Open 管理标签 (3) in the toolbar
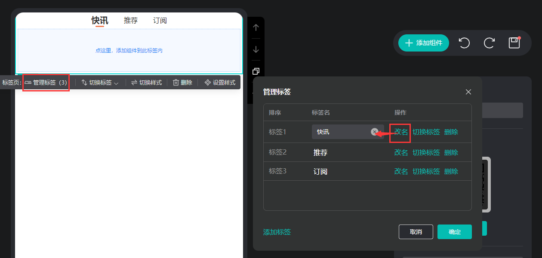Screen dimensions: 542x258 (x=46, y=82)
